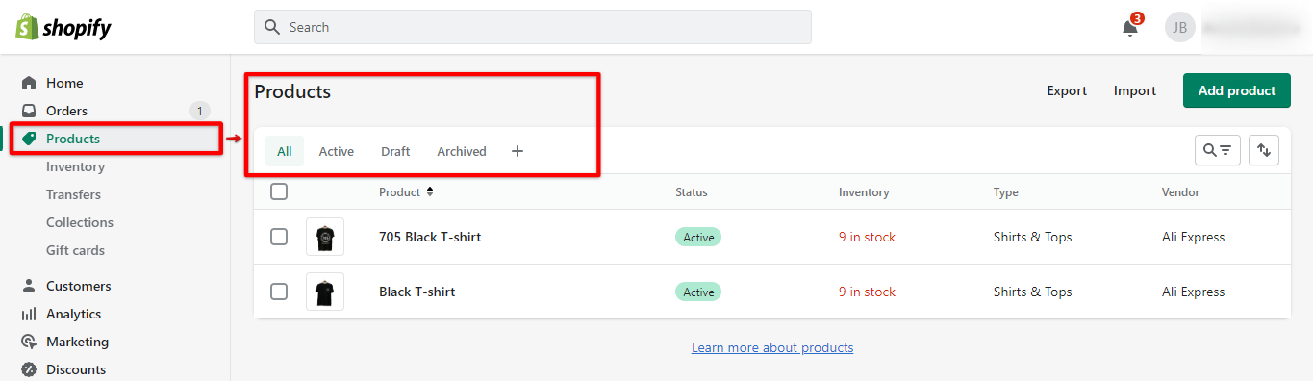Click the Marketing target icon

(29, 342)
